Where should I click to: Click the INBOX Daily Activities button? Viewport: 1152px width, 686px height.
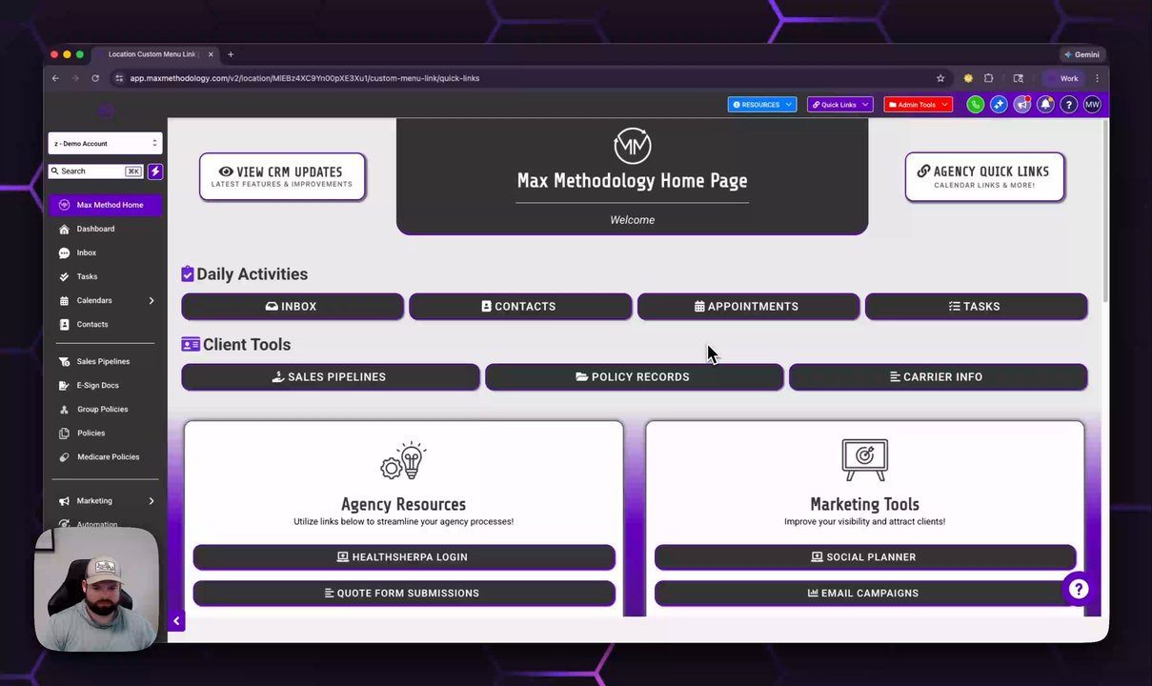pos(292,306)
